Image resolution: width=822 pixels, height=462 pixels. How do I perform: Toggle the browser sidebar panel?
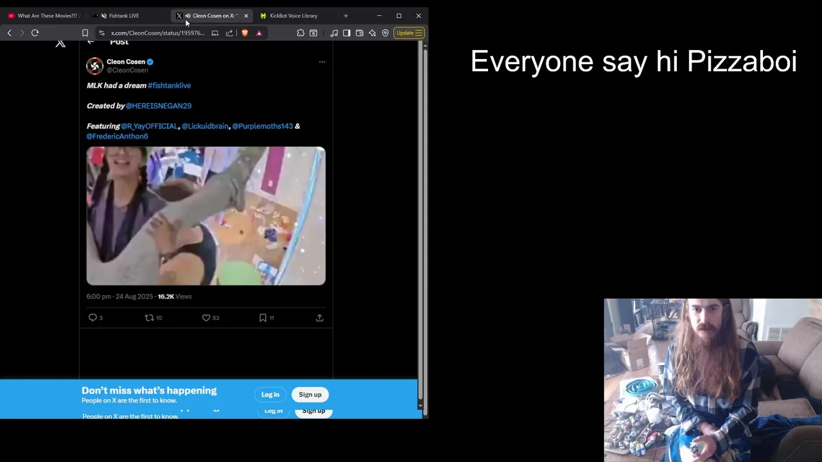tap(347, 33)
